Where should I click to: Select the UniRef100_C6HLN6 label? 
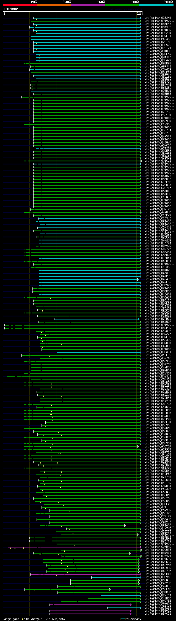click(x=158, y=589)
